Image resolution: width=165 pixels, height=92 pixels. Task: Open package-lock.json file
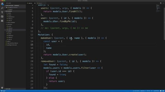(12, 45)
